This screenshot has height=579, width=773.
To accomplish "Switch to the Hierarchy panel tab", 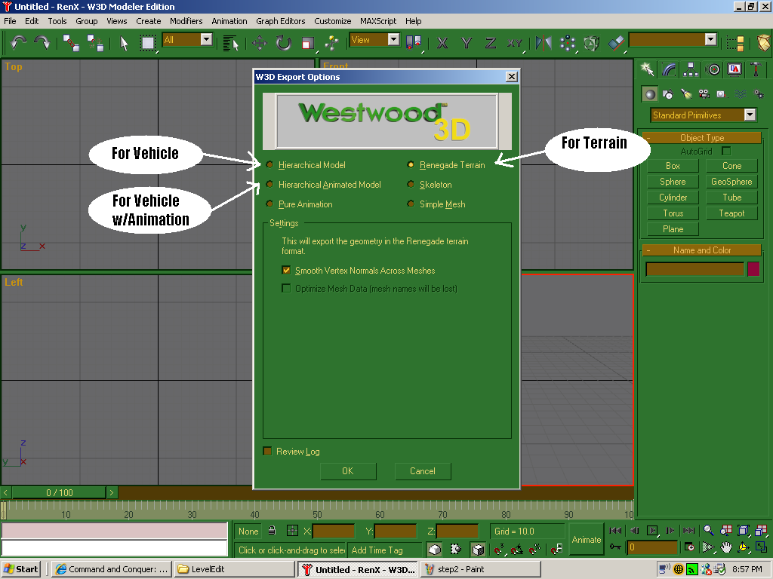I will point(691,69).
